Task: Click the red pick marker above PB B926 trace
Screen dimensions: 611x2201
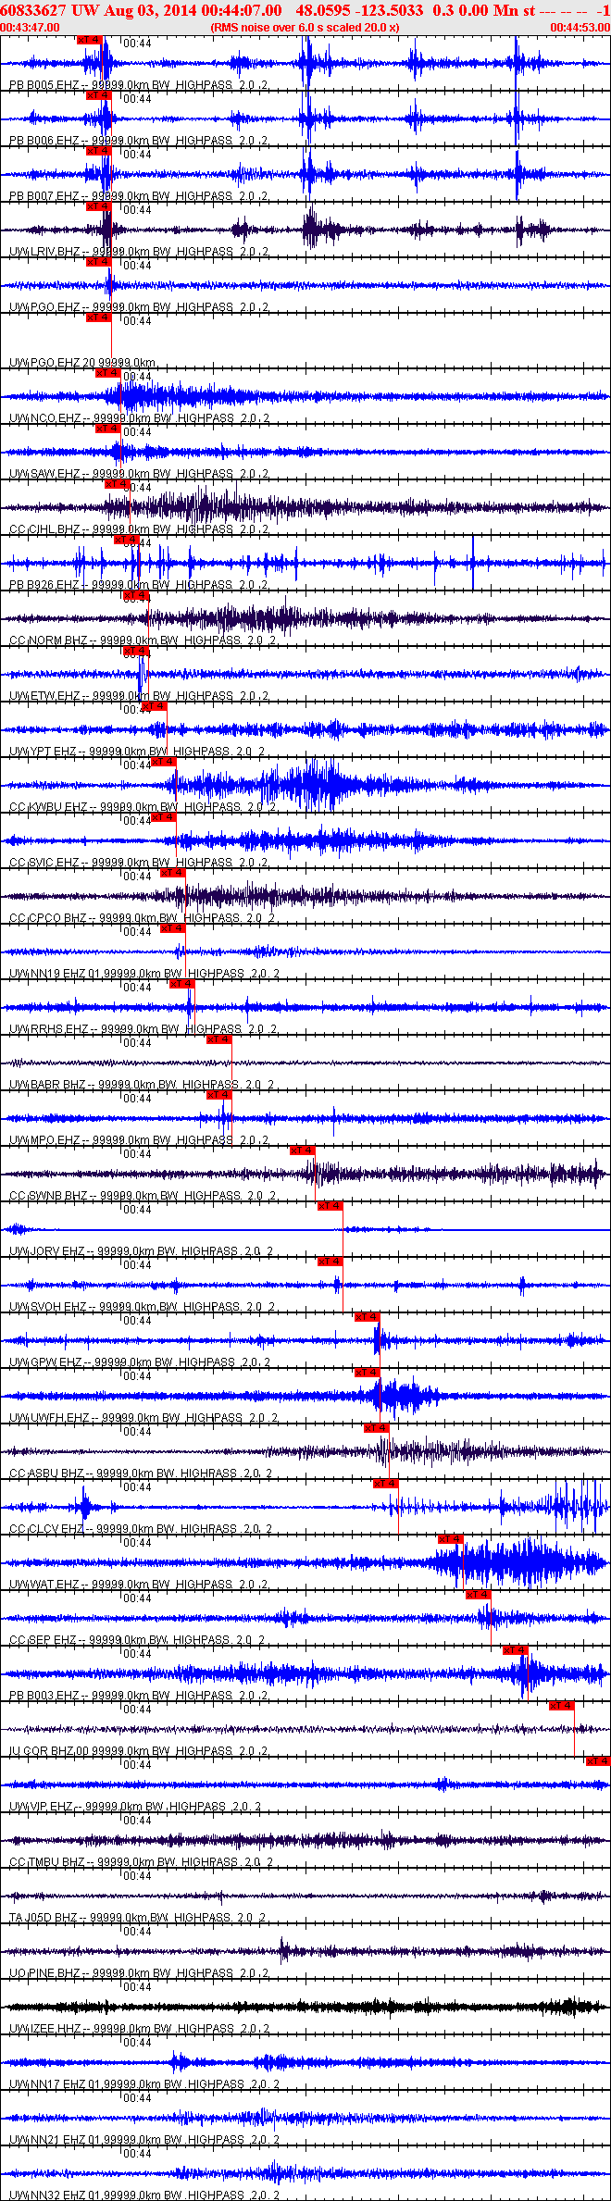Action: (127, 540)
